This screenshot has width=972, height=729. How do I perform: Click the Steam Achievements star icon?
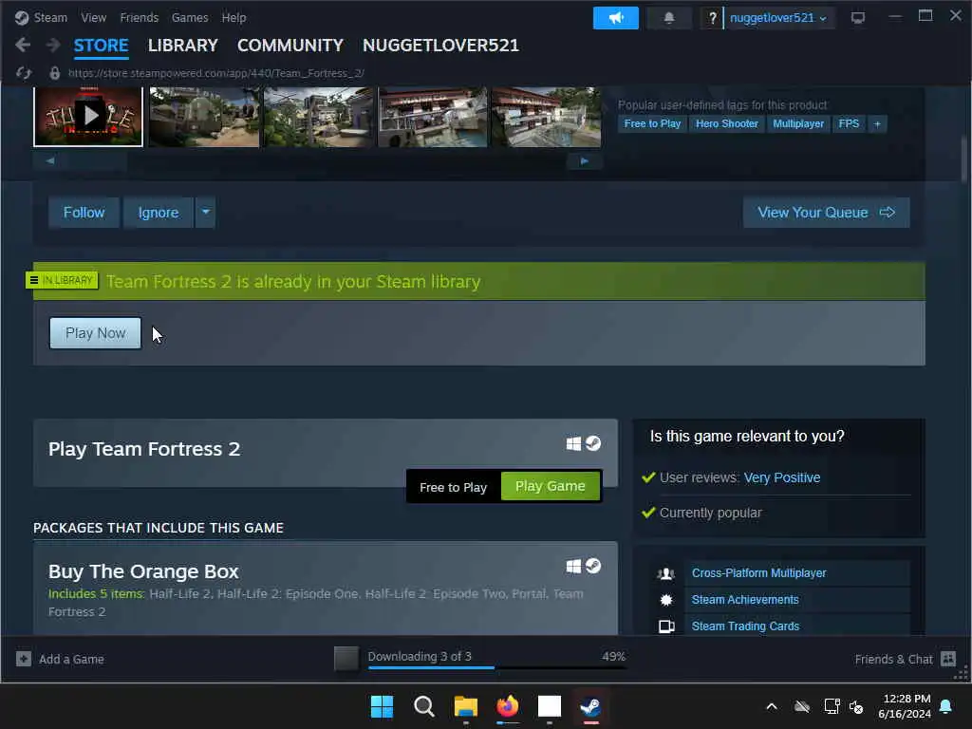[665, 600]
